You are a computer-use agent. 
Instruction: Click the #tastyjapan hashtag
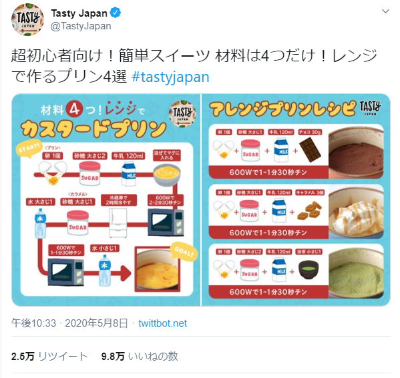point(170,77)
